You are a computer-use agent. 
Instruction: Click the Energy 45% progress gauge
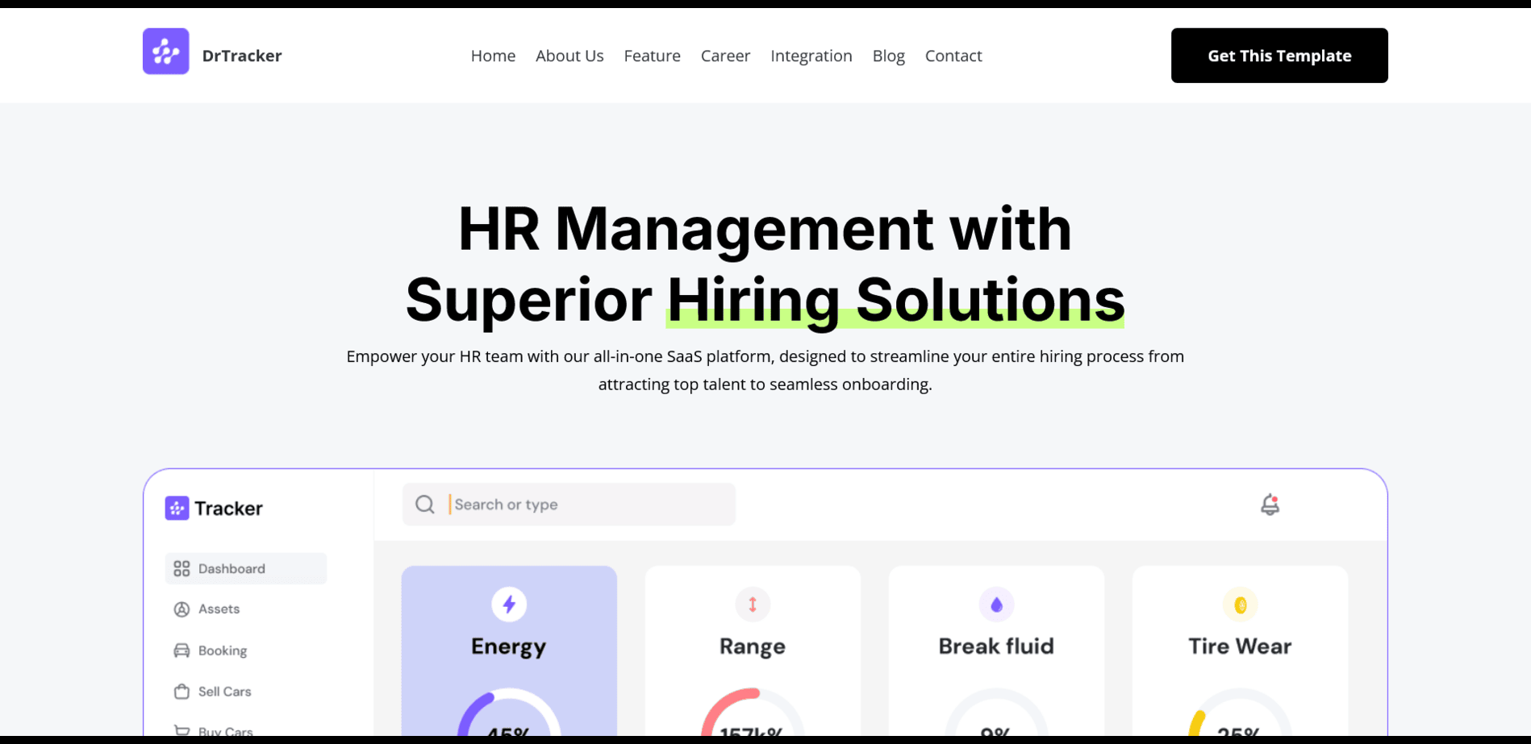tap(509, 717)
